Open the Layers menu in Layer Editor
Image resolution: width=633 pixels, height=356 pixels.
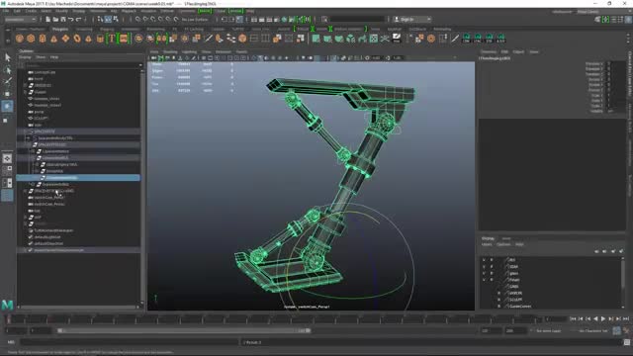click(487, 244)
